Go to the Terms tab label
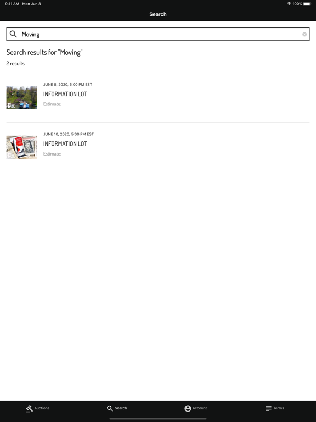This screenshot has height=422, width=316. coord(279,408)
